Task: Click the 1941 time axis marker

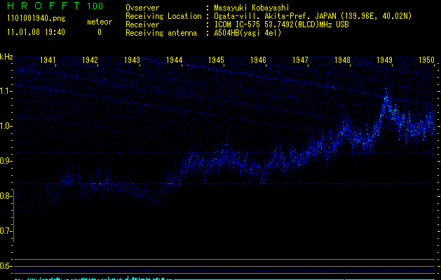Action: (x=48, y=60)
